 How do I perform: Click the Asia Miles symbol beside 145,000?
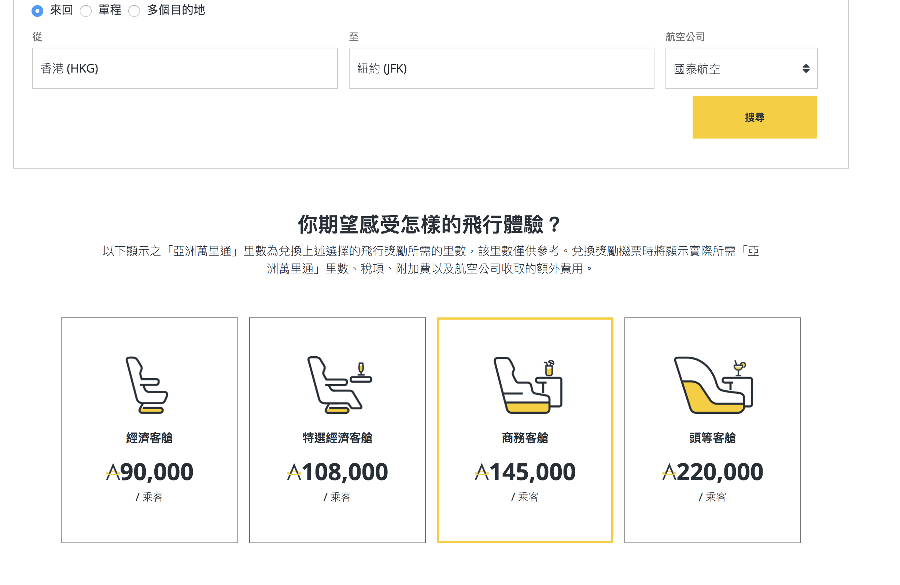(482, 472)
